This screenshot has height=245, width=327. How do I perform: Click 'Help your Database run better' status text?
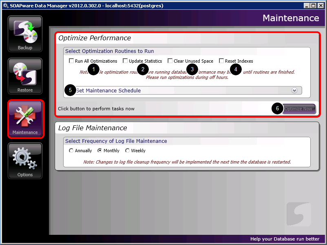[x=285, y=239]
